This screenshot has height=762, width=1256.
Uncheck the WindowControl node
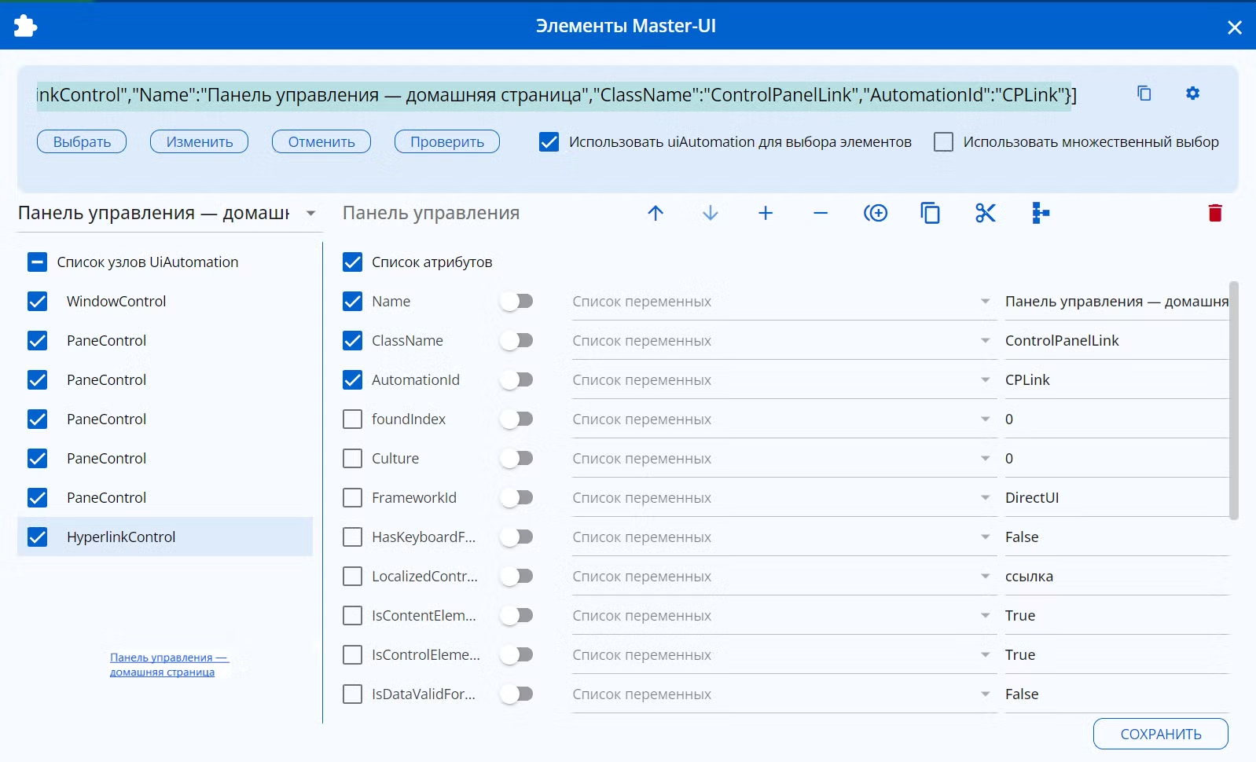(x=37, y=302)
